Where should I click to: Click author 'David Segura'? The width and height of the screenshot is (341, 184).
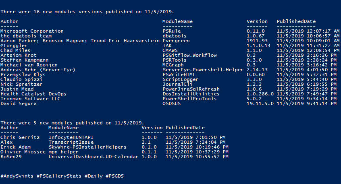point(19,103)
